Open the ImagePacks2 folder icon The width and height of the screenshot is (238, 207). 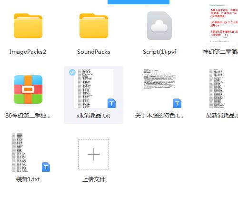28,26
